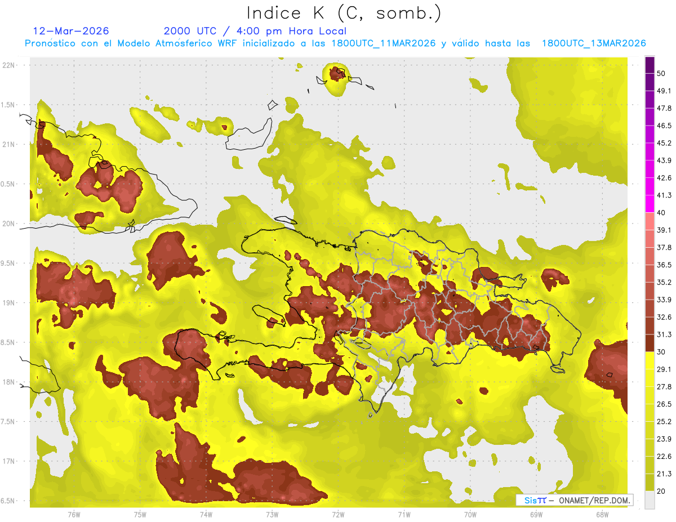Click the '31.3' colorbar value
The width and height of the screenshot is (676, 522).
(x=665, y=334)
